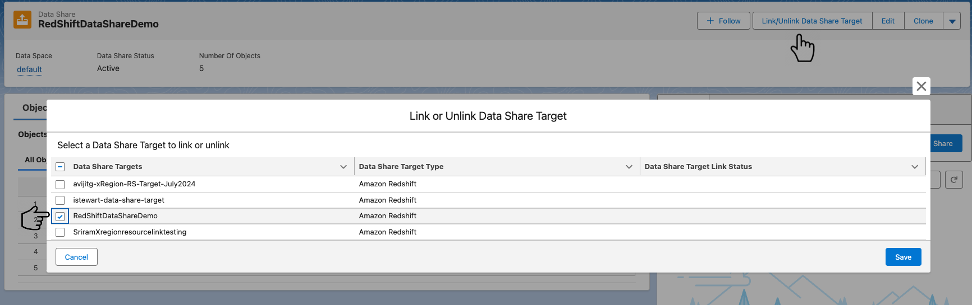Save the Data Share Target selection
Image resolution: width=972 pixels, height=305 pixels.
pyautogui.click(x=903, y=257)
